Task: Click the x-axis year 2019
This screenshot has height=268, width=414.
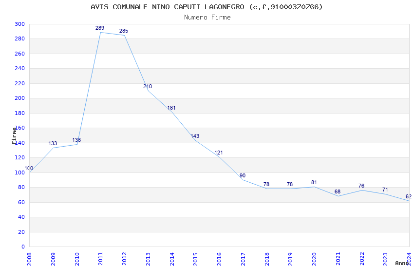Action: pos(290,259)
